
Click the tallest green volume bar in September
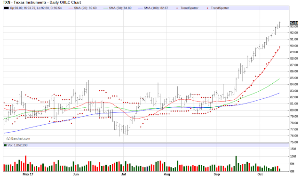point(236,164)
